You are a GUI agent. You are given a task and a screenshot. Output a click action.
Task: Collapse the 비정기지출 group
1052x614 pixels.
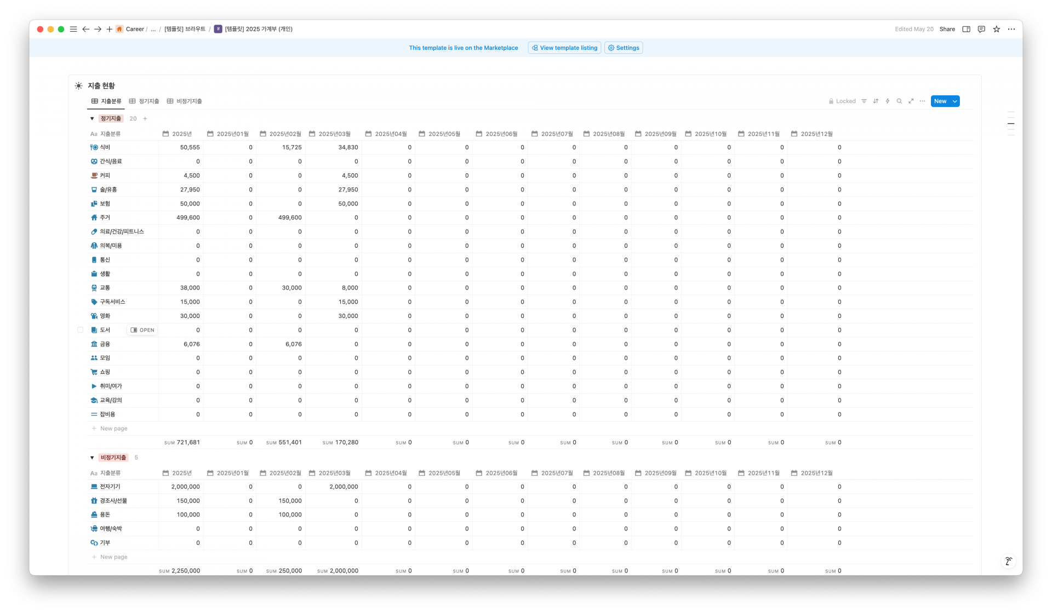(x=92, y=457)
